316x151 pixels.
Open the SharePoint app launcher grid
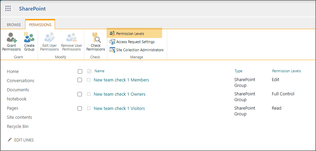(x=8, y=8)
